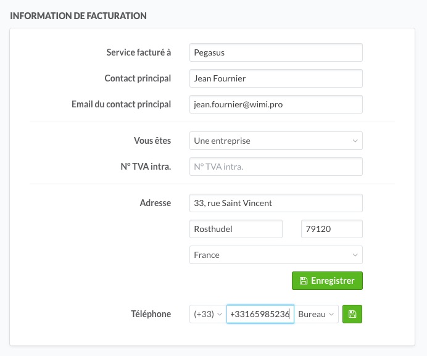
Task: Click the 'Email du contact principal' label
Action: (121, 104)
